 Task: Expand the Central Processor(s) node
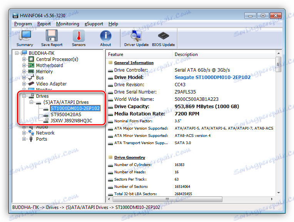click(24, 59)
